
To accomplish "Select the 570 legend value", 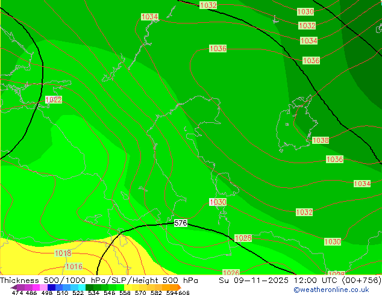I will click(x=140, y=293).
